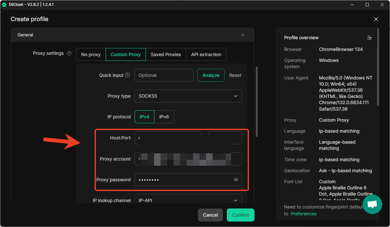
Task: Click the Quick input help icon
Action: tap(127, 75)
